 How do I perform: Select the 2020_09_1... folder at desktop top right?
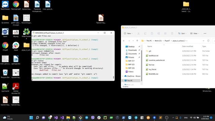186,7
